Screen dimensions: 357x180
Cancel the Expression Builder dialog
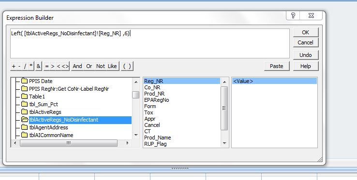pyautogui.click(x=306, y=42)
